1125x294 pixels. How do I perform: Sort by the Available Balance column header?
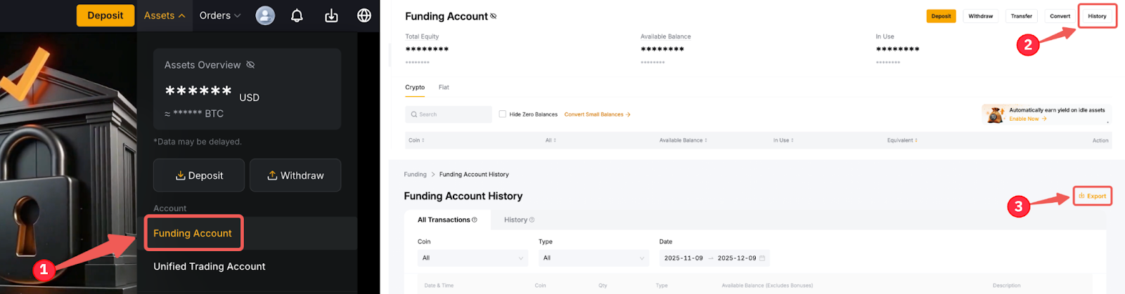tap(683, 140)
